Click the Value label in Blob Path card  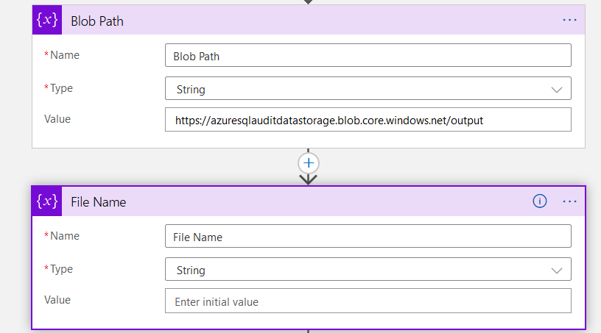[x=57, y=118]
